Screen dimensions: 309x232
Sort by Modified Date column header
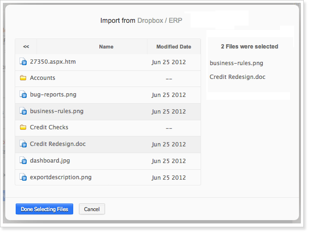coord(174,47)
